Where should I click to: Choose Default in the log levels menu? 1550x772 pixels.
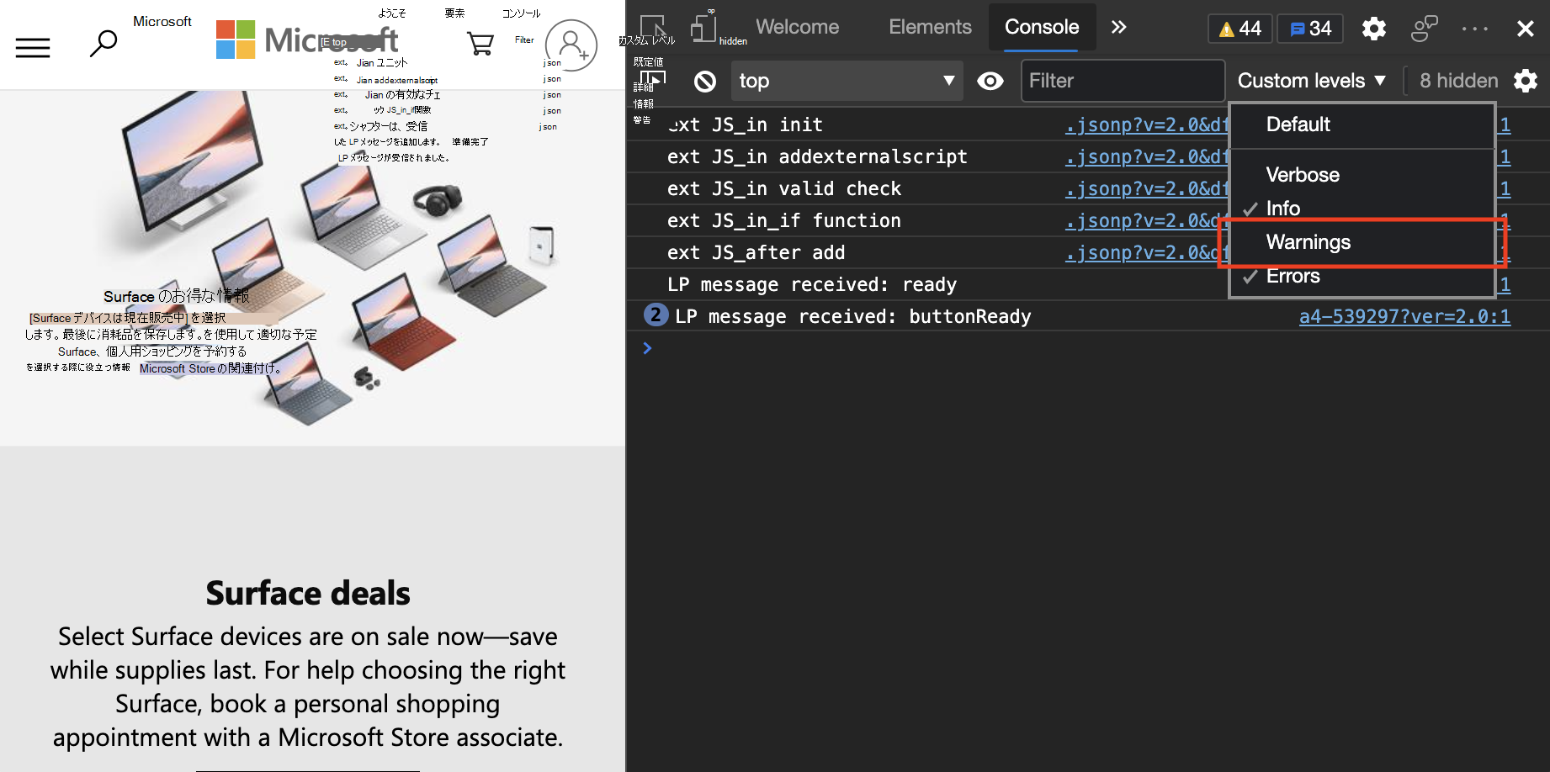tap(1362, 124)
